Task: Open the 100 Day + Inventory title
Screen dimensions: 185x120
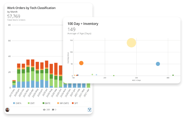Action: click(83, 23)
